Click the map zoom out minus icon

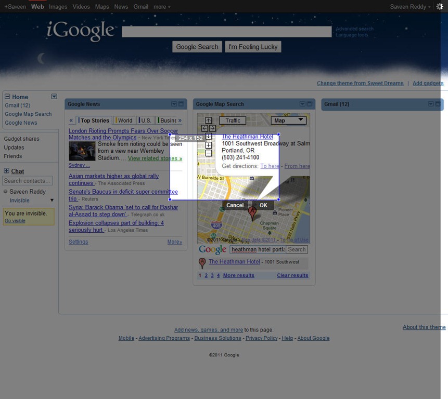209,153
